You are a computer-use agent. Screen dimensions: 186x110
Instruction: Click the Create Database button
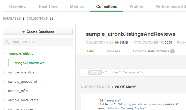click(x=38, y=32)
